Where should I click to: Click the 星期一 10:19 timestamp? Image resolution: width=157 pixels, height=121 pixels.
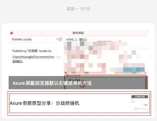(78, 9)
